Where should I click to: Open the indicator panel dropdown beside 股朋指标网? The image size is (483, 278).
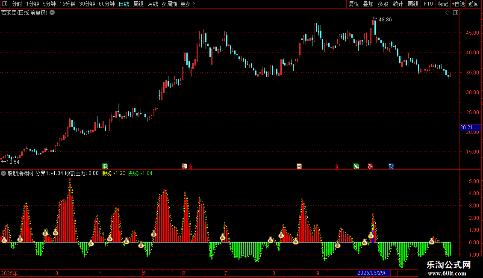click(3, 173)
